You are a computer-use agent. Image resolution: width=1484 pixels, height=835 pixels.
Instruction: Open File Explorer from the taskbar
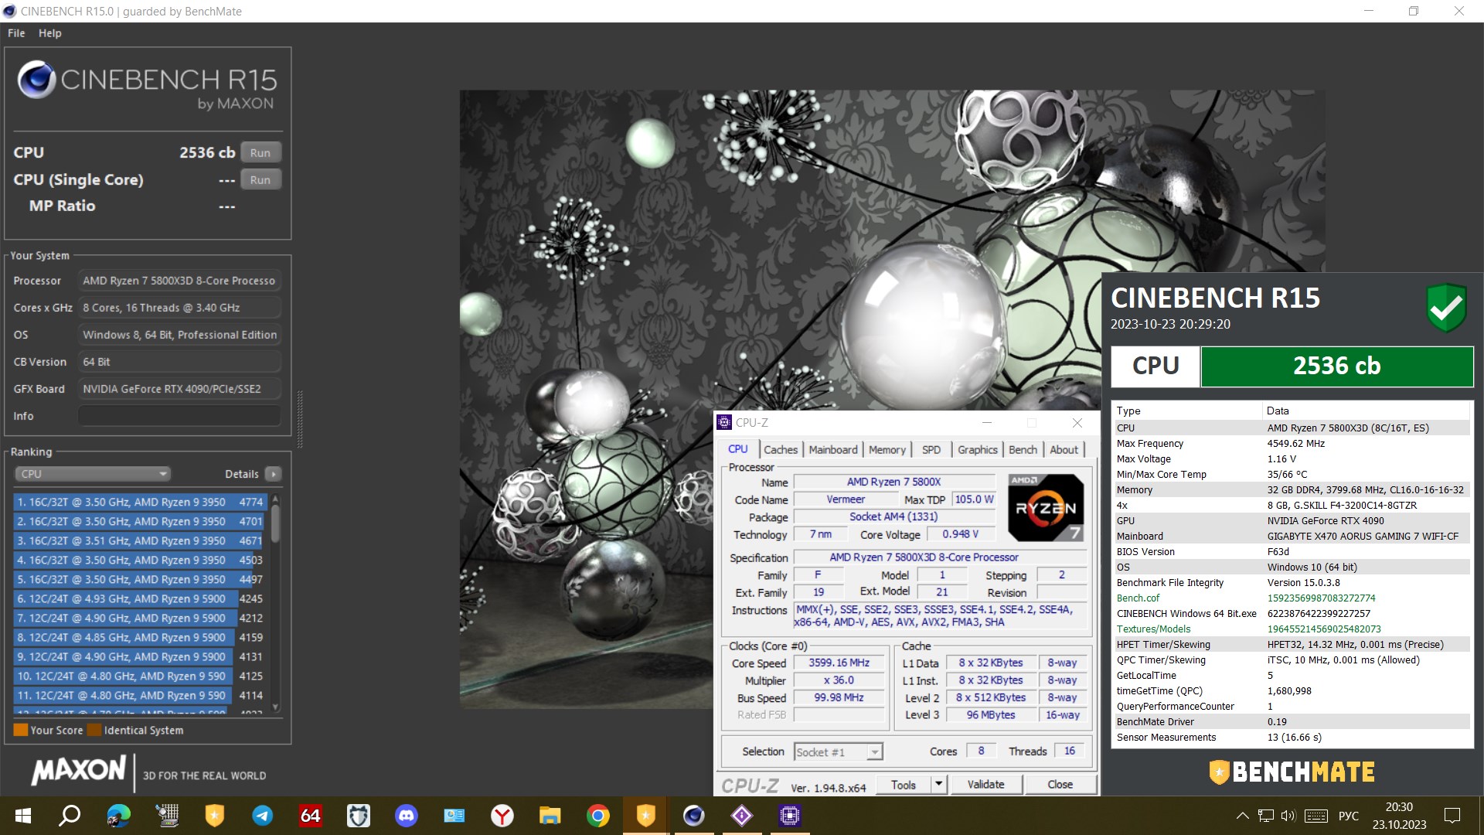[x=550, y=816]
